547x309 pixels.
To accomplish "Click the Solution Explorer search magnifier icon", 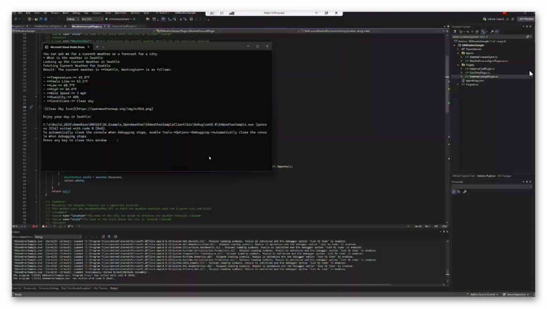I will pyautogui.click(x=528, y=37).
